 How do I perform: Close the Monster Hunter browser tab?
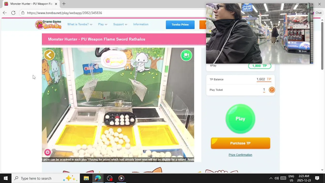point(56,4)
